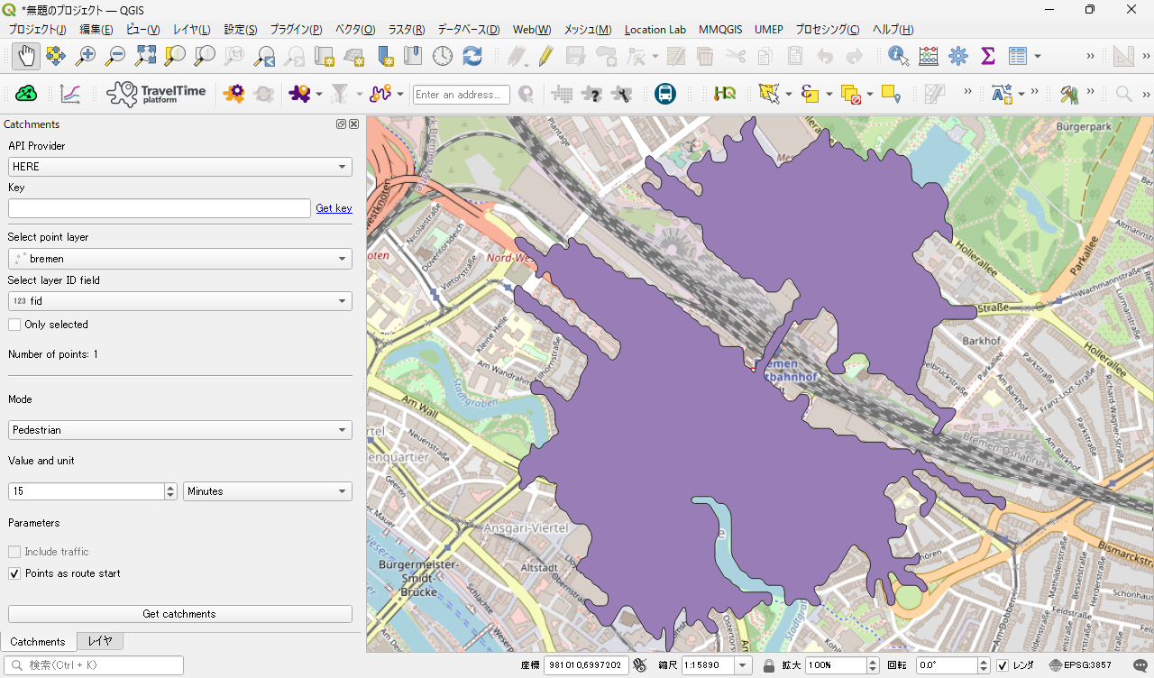
Task: Switch to the レイヤ panel tab
Action: [100, 641]
